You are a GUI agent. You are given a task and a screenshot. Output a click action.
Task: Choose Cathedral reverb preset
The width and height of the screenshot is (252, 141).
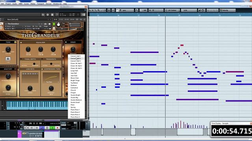coord(74,88)
